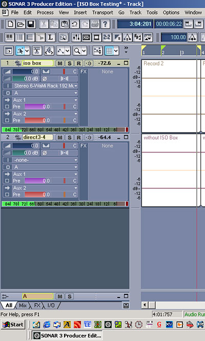
Task: Switch to the Mix tab
Action: (x=23, y=305)
